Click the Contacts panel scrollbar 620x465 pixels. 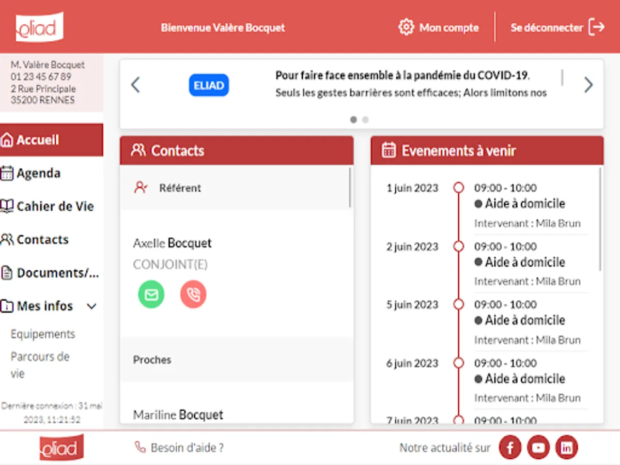coord(350,187)
